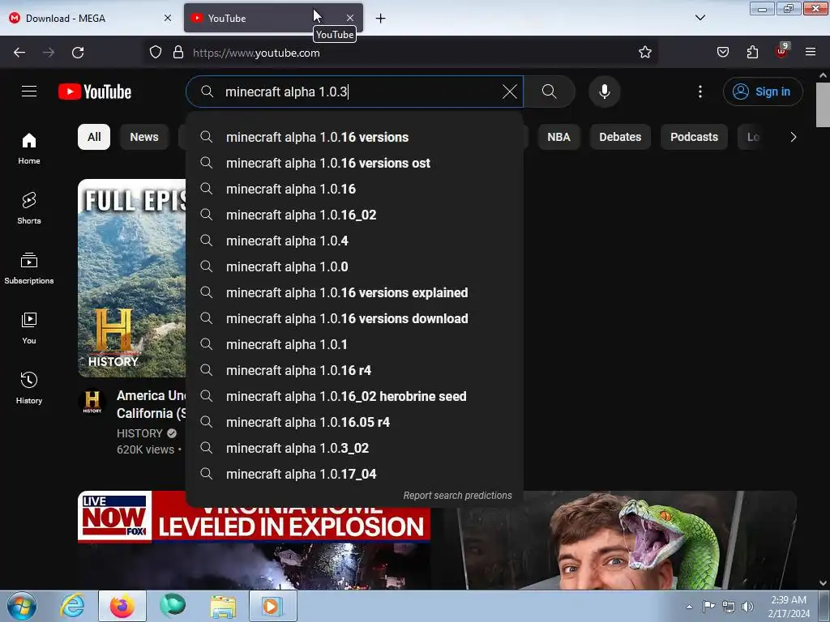This screenshot has height=622, width=830.
Task: Open the You section in sidebar
Action: coord(29,329)
